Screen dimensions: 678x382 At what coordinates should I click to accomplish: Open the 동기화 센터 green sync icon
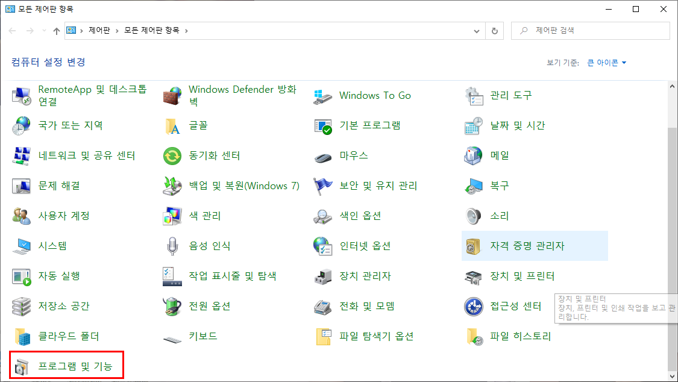[172, 155]
